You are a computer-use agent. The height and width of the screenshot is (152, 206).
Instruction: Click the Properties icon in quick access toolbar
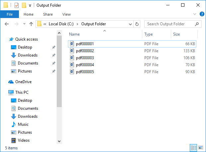16,5
